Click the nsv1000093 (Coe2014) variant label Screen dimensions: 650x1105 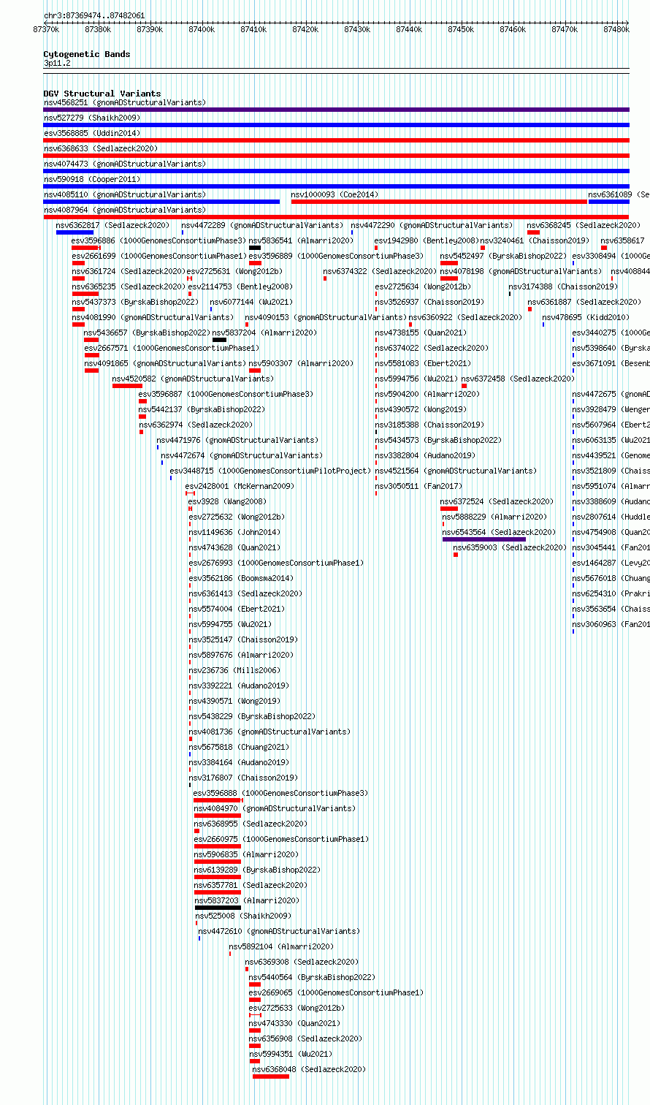coord(334,194)
